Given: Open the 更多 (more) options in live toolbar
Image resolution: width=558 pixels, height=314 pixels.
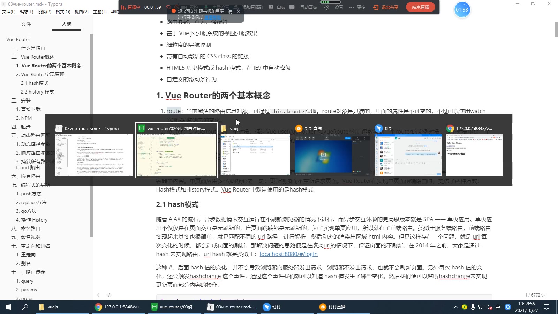Looking at the screenshot, I should 357,7.
